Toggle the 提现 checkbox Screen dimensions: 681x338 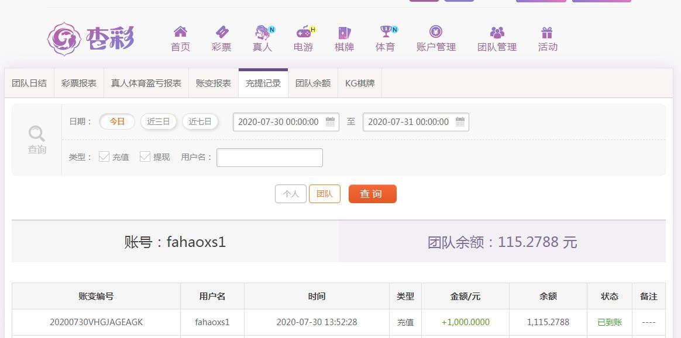[145, 156]
